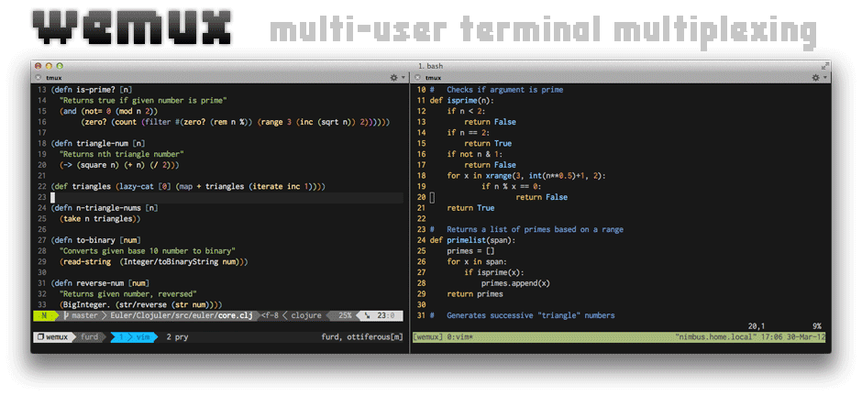Click the 'Returns true if given number is prime' docstring
The image size is (862, 396).
click(x=143, y=101)
